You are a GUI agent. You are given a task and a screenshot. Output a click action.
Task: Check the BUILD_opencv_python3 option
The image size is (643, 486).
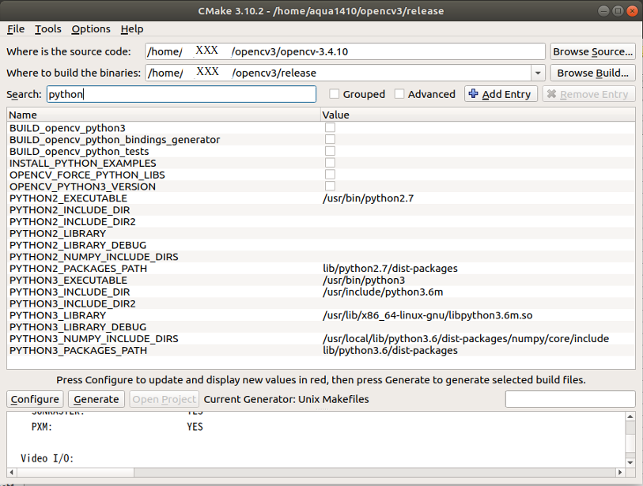(330, 127)
